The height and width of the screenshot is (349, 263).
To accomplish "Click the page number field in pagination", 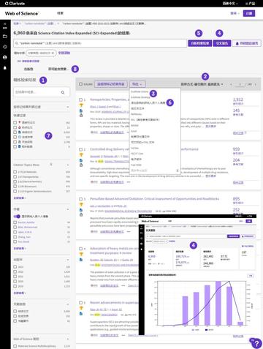I will click(x=240, y=84).
